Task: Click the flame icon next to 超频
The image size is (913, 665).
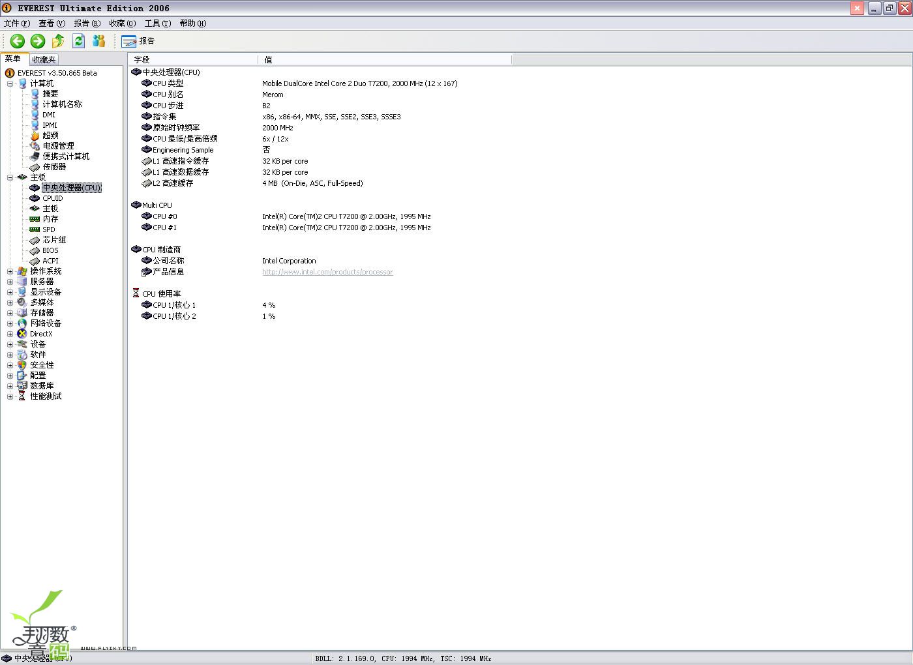Action: (35, 136)
